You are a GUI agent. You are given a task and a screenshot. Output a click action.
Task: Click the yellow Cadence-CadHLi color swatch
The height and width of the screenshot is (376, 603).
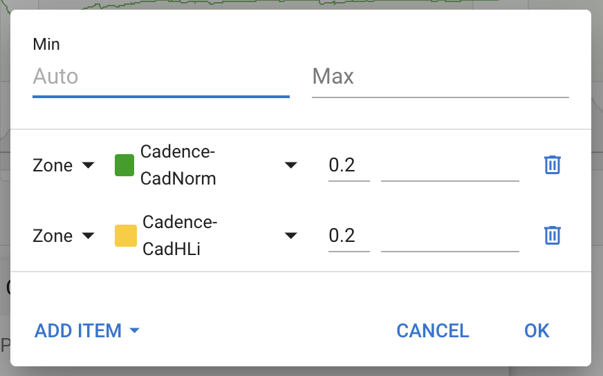(125, 236)
